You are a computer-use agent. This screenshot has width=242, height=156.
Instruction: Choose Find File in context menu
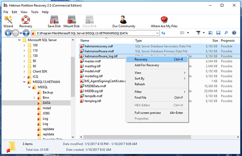point(157,98)
